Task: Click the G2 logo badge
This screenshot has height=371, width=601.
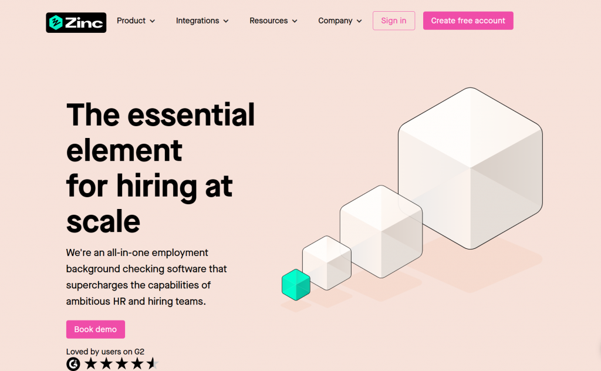Action: (x=73, y=364)
